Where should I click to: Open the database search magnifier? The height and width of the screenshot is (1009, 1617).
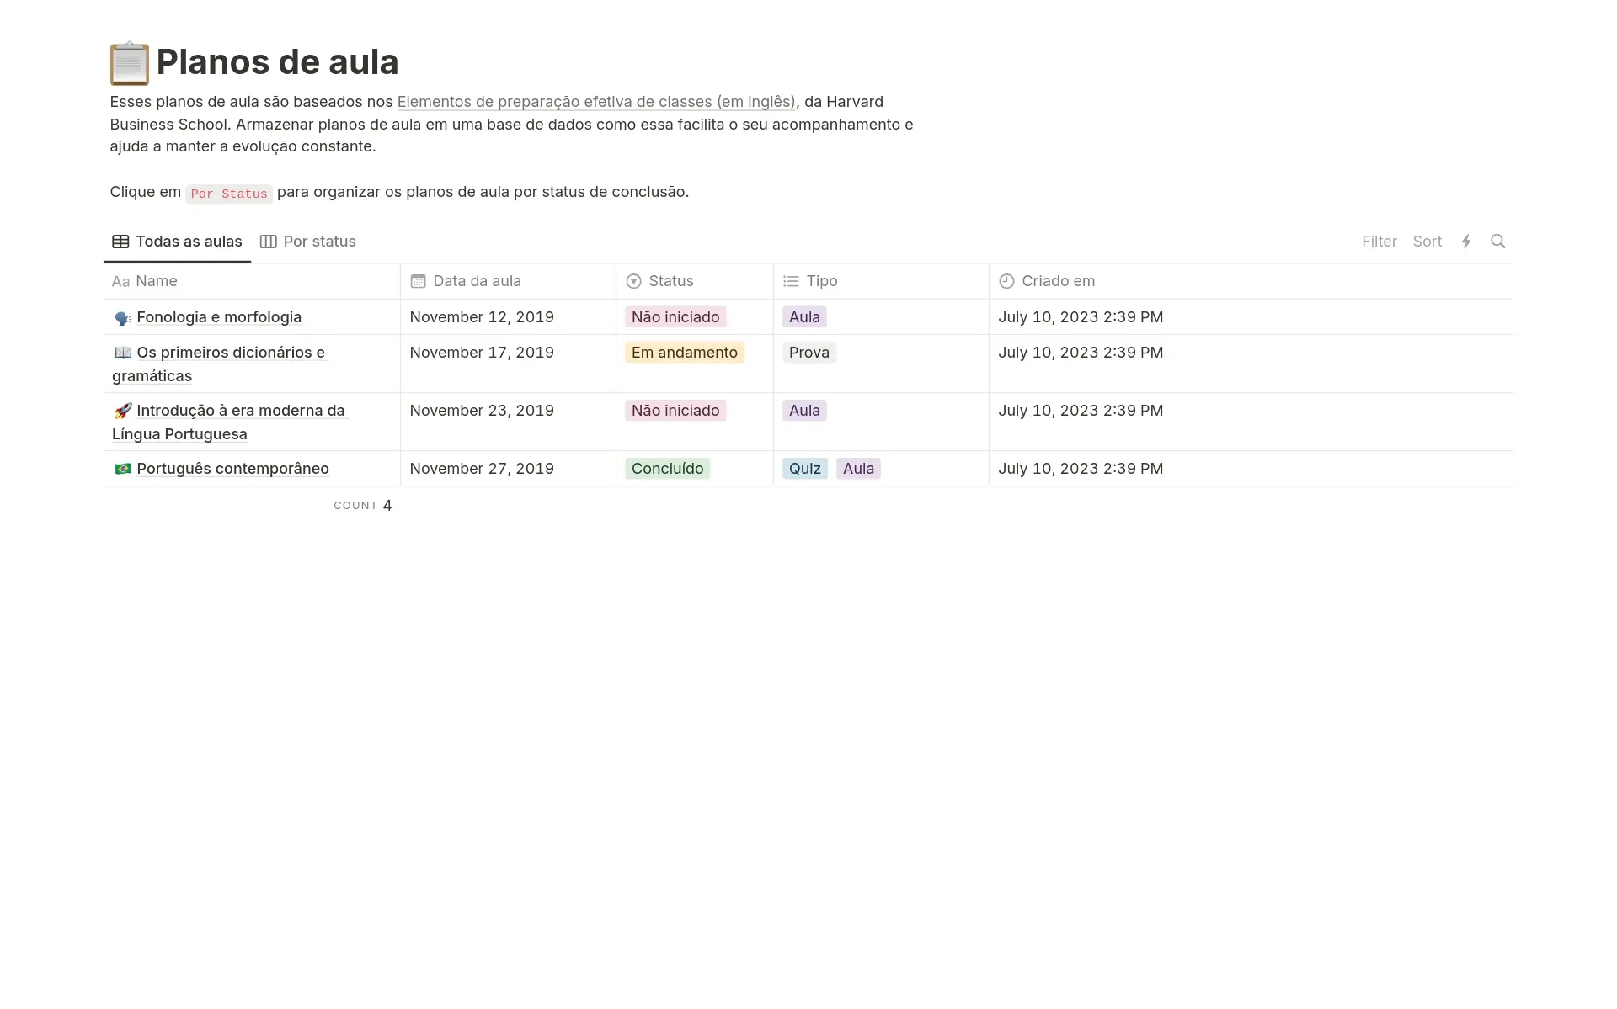click(1497, 242)
